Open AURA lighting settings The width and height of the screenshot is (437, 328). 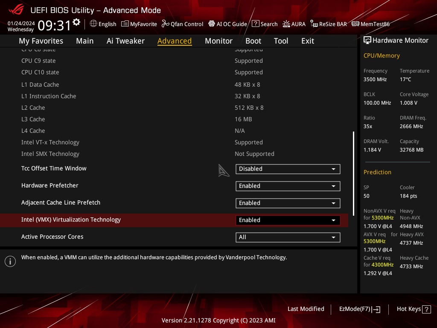tap(286, 24)
